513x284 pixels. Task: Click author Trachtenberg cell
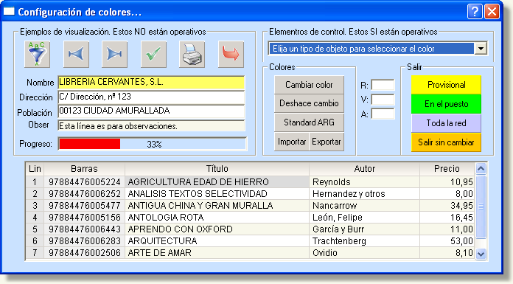(364, 240)
